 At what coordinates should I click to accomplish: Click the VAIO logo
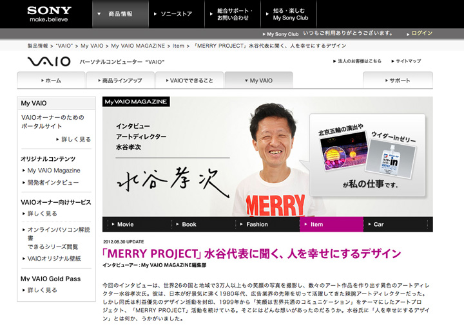click(49, 61)
